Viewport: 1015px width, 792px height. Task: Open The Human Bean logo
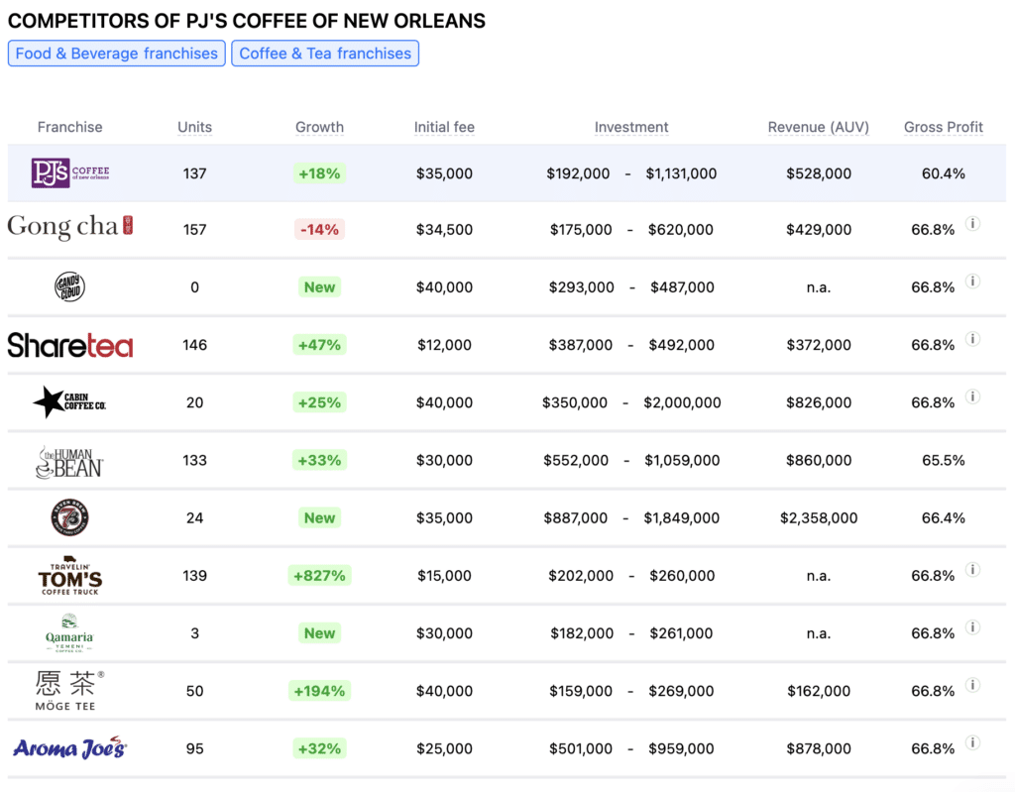point(69,462)
